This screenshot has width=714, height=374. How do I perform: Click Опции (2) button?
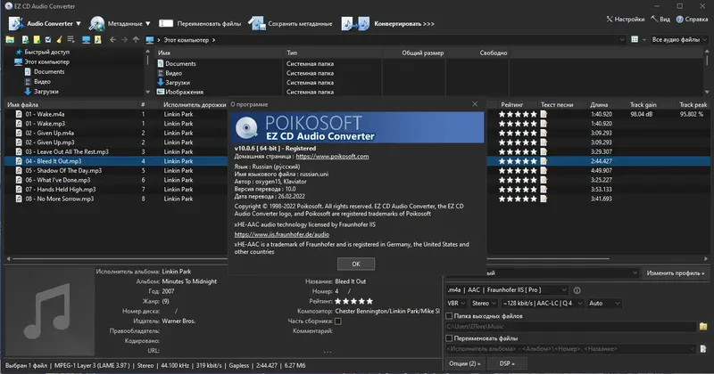(464, 363)
